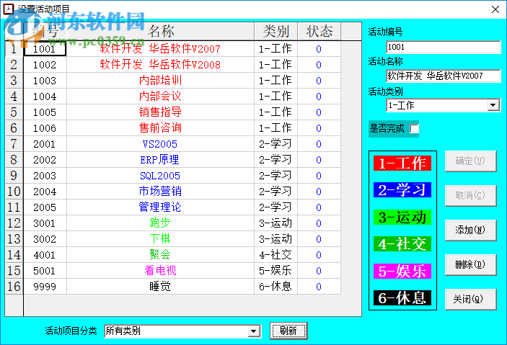This screenshot has height=345, width=507.
Task: Select the 下棋 activity row
Action: click(x=160, y=238)
